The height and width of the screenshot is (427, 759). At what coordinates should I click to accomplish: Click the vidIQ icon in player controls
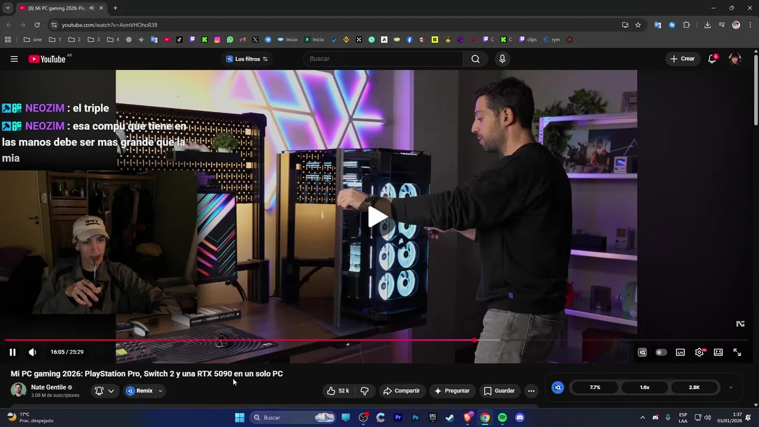click(642, 352)
